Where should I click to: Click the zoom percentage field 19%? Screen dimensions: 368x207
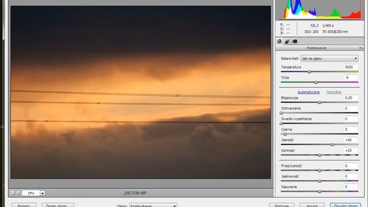click(x=30, y=193)
